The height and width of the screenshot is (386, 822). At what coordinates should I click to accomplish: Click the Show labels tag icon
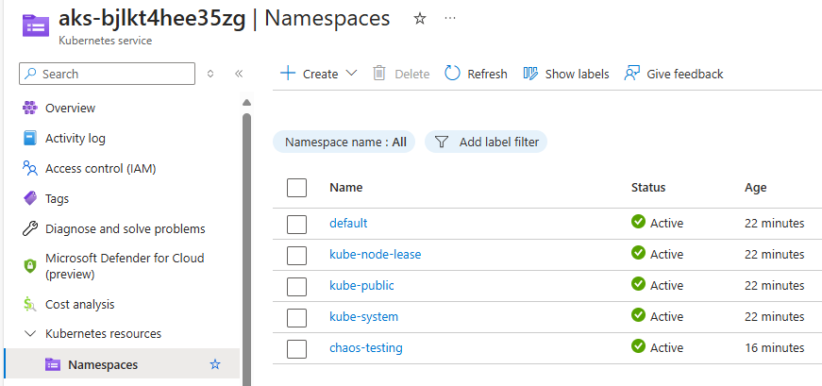530,74
